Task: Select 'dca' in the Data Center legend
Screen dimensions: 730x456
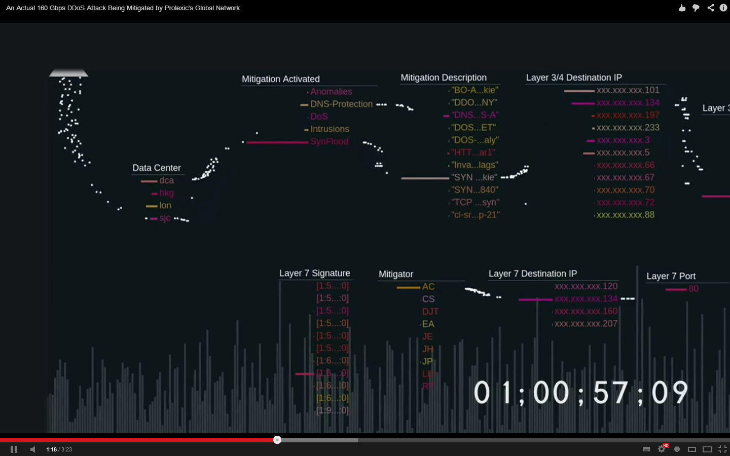Action: tap(167, 180)
